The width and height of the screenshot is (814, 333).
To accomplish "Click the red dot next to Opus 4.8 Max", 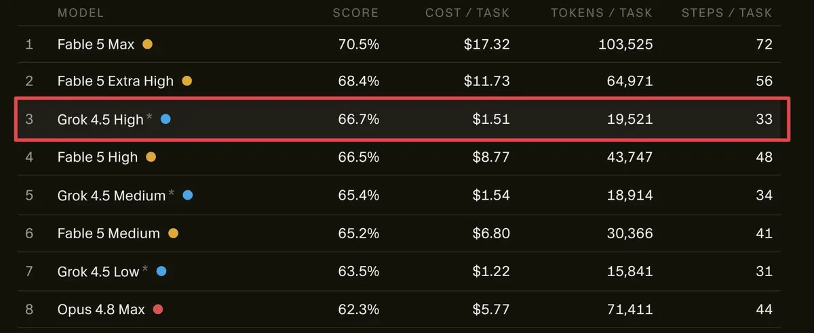I will click(158, 309).
